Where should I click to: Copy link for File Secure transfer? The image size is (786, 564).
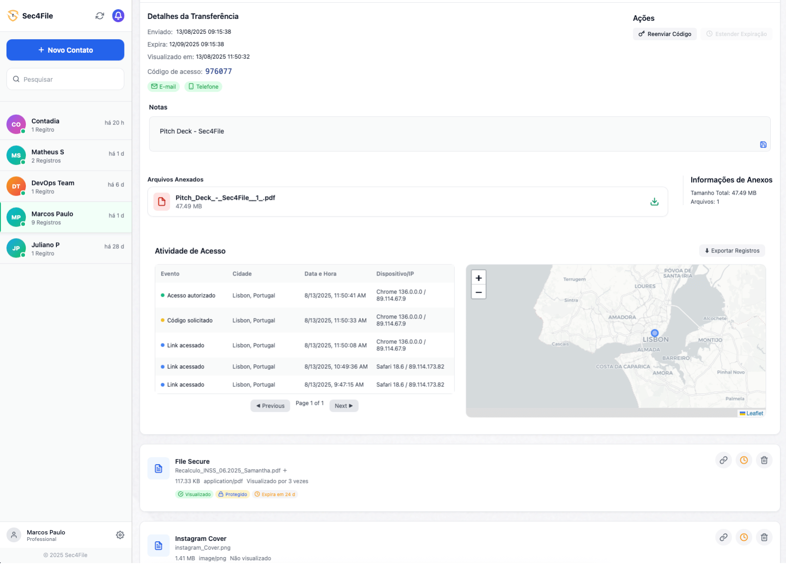point(723,460)
